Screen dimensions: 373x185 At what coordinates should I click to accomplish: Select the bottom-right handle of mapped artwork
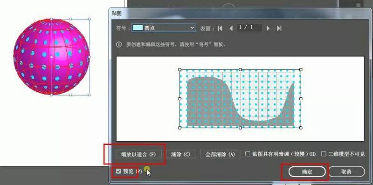(301, 128)
